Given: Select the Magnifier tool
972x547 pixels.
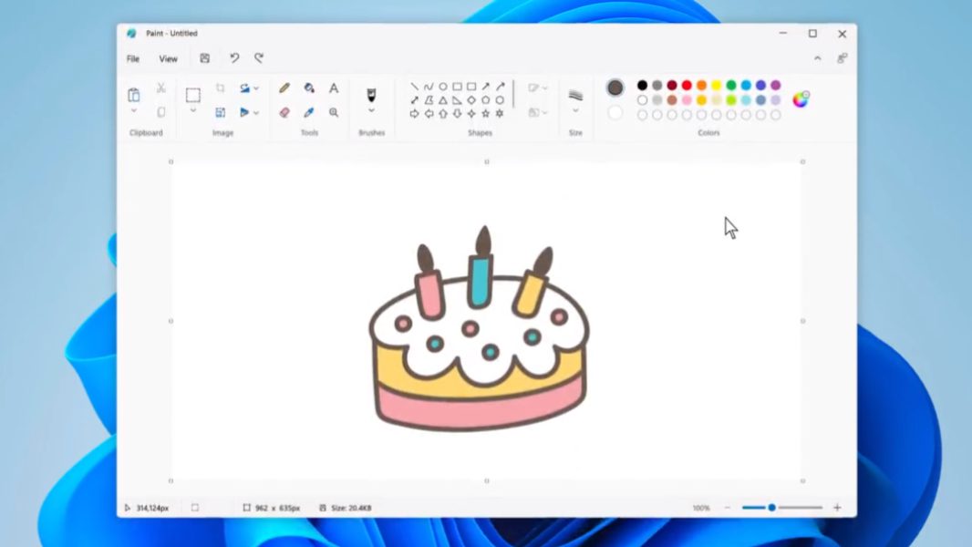Looking at the screenshot, I should 334,112.
